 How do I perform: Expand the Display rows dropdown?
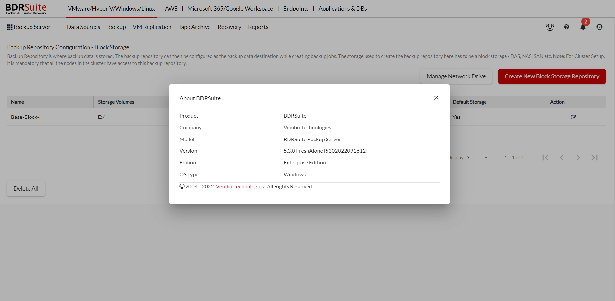click(478, 158)
